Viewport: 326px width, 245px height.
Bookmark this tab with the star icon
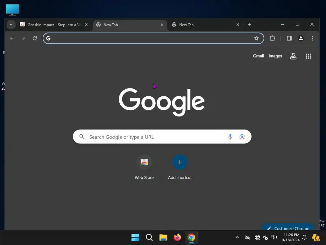(256, 38)
